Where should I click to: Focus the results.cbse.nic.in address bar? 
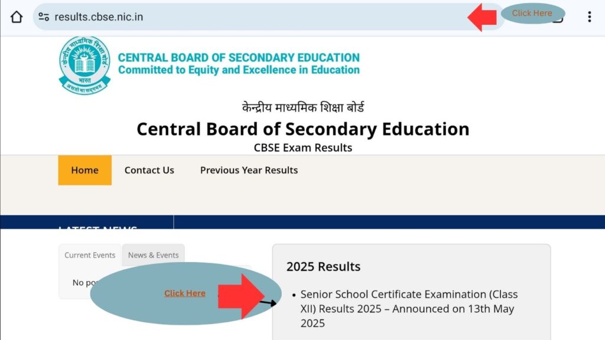point(236,17)
